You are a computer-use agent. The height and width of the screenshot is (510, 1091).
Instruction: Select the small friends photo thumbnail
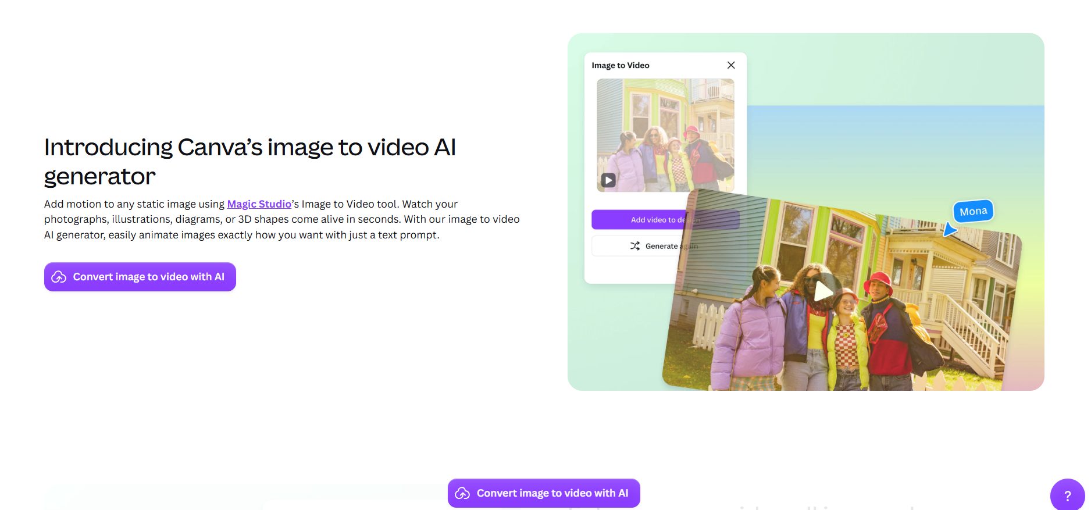pyautogui.click(x=665, y=135)
